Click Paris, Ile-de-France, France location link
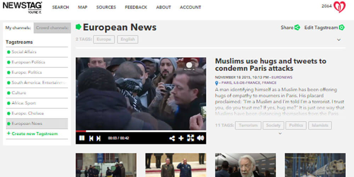Screen dimensions: 354x177 click(249, 83)
